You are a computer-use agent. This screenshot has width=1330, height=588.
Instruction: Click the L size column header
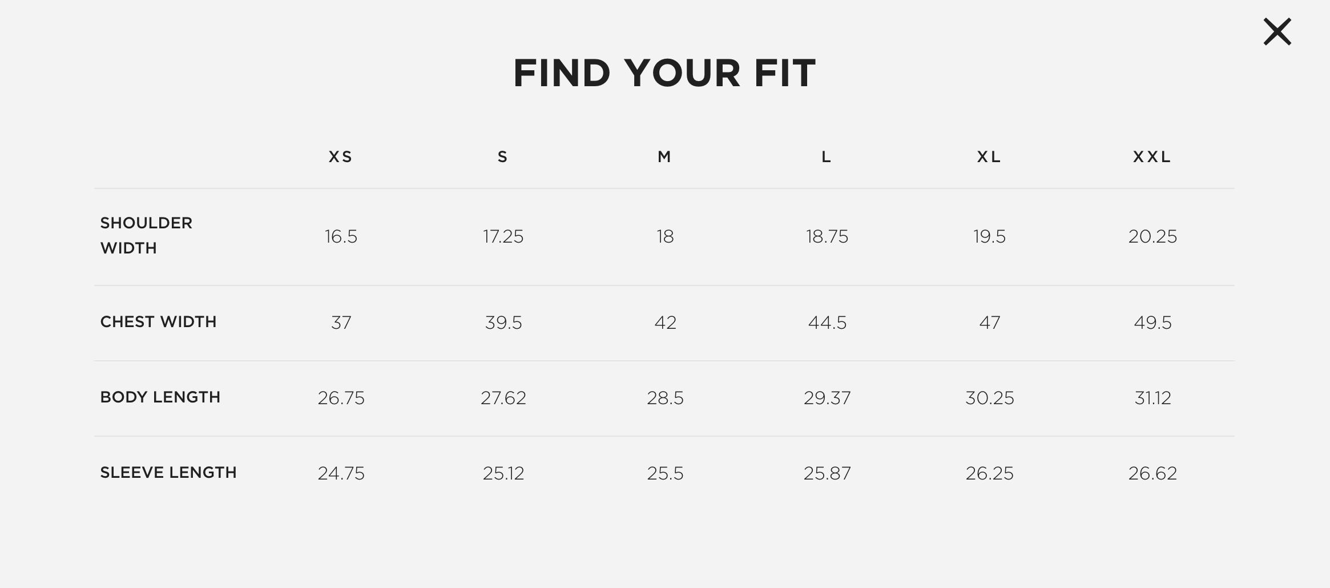[826, 157]
